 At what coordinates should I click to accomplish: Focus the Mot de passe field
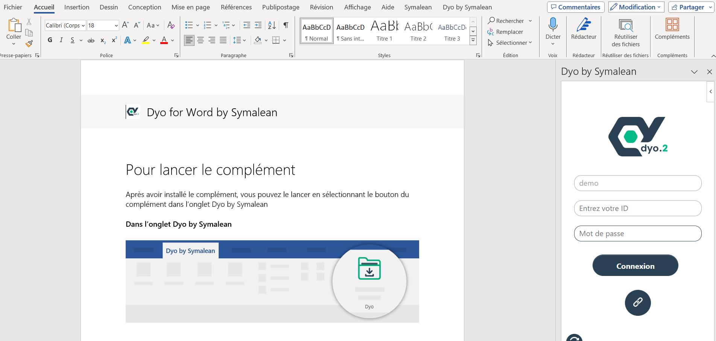tap(638, 233)
